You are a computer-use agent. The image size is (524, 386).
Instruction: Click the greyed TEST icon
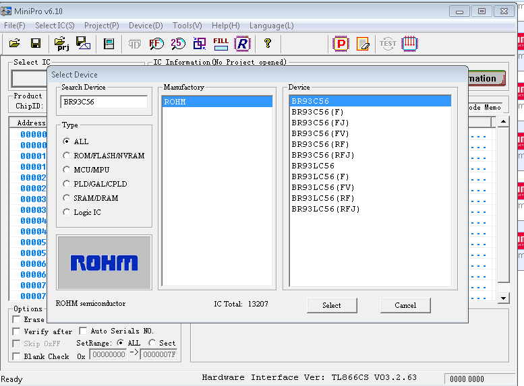point(388,43)
